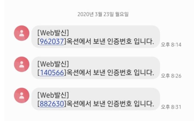
Task: Tap the sender avatar beside code 882630
Action: pos(22,96)
